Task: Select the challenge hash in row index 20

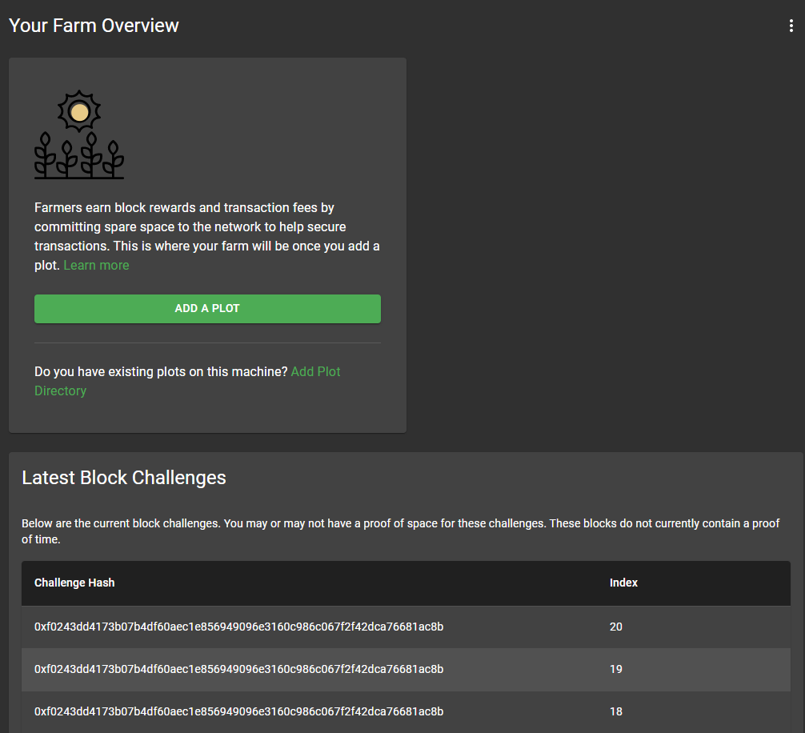Action: click(238, 627)
